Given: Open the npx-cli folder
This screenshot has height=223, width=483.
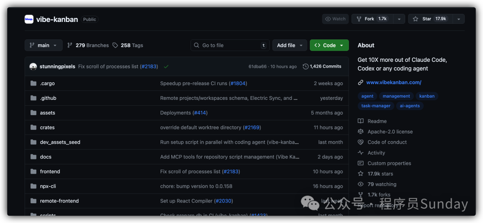Looking at the screenshot, I should click(48, 186).
